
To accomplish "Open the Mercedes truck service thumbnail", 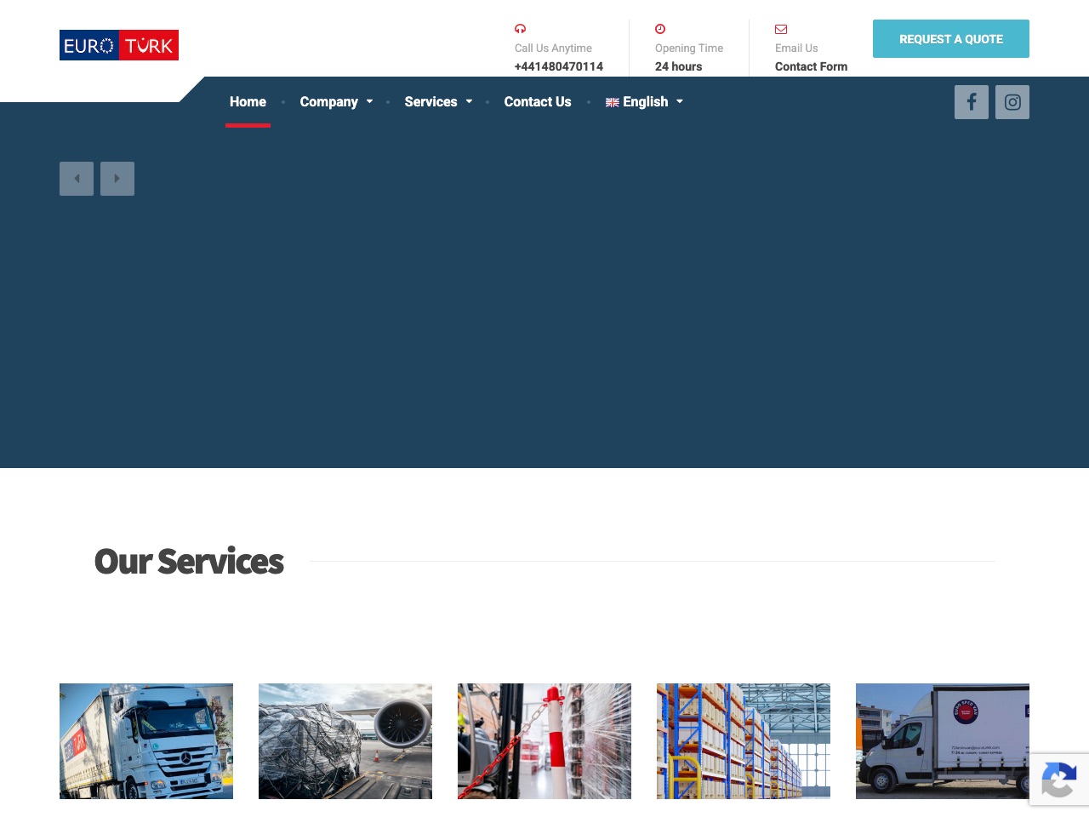I will 146,741.
